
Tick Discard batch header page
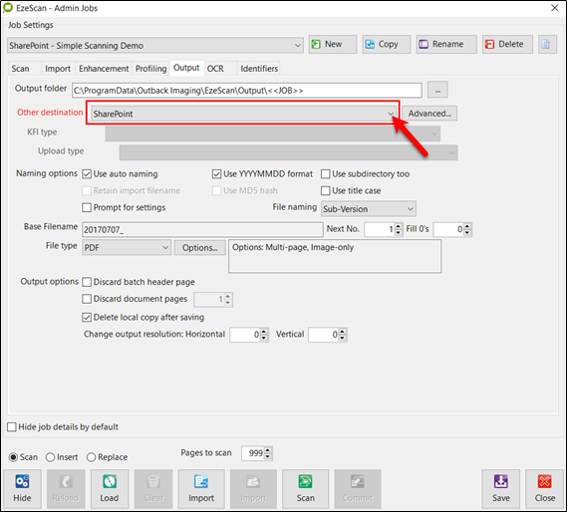(87, 282)
